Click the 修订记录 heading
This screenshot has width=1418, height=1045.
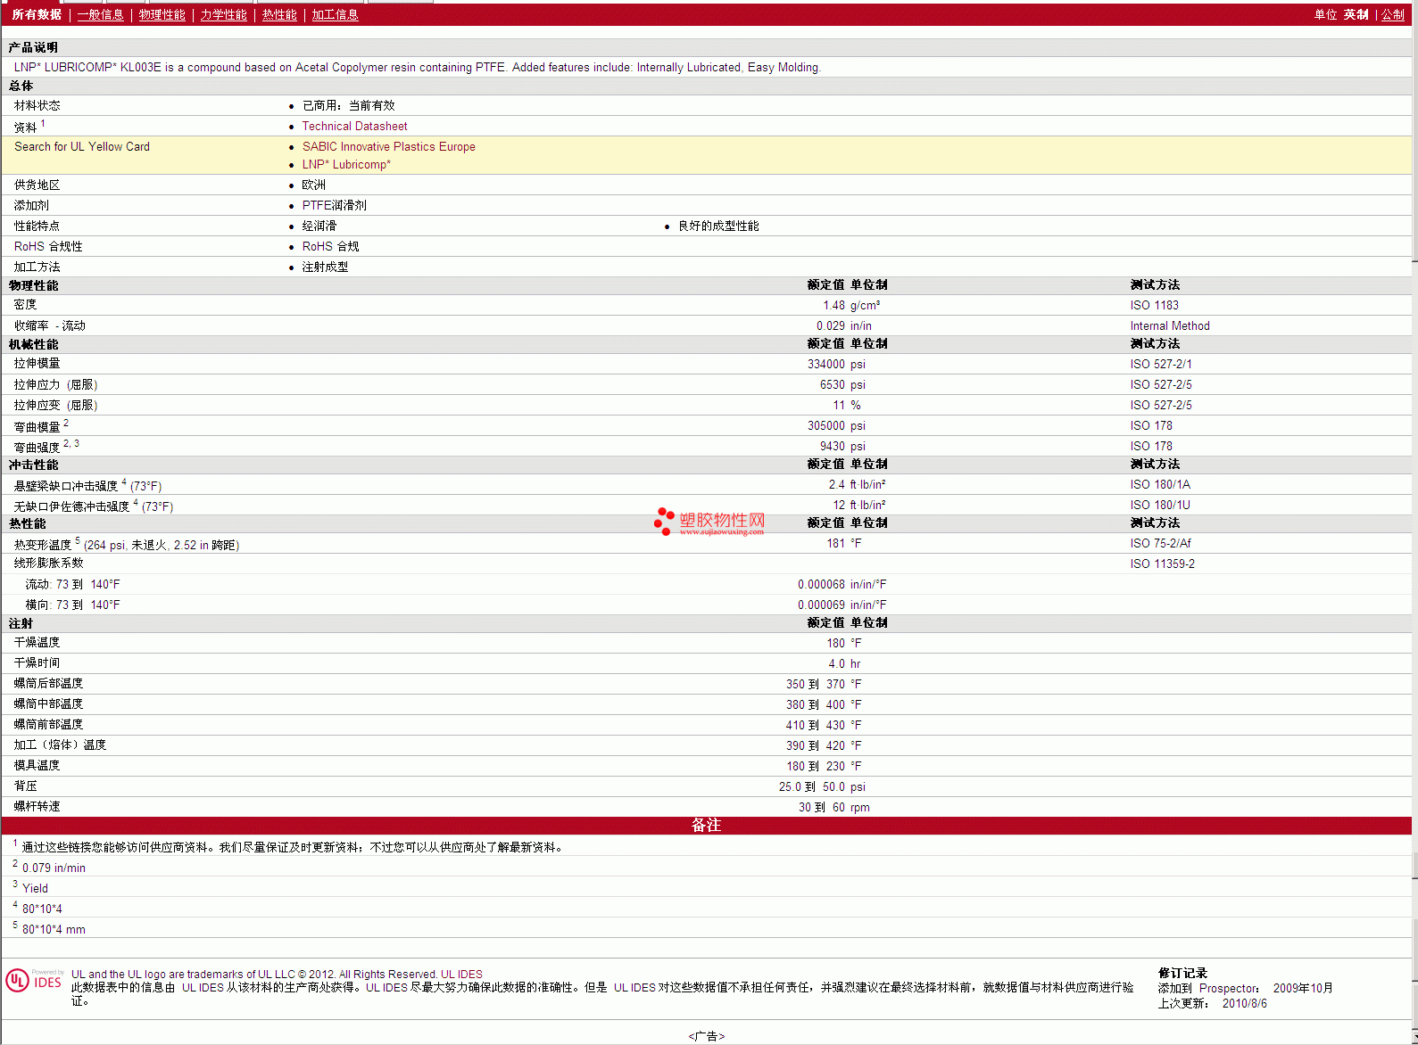(1182, 974)
